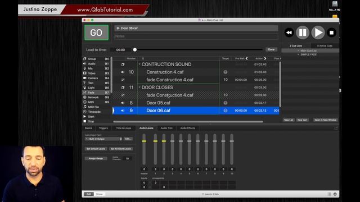
Task: Resume playback with the play button
Action: (x=318, y=33)
